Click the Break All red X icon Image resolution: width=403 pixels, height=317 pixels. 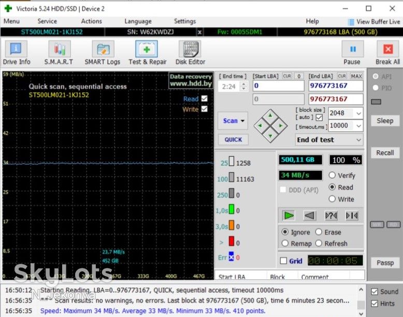388,49
